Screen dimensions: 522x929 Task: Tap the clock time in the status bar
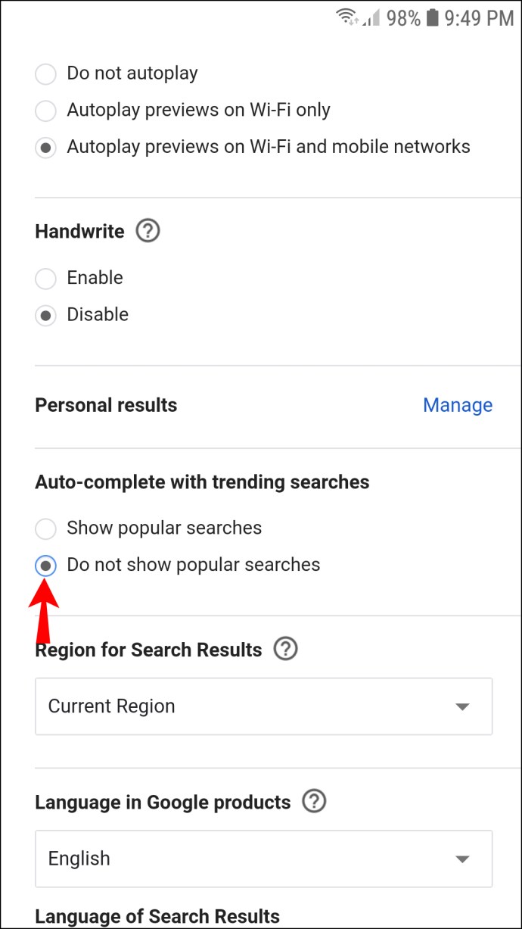(x=479, y=17)
